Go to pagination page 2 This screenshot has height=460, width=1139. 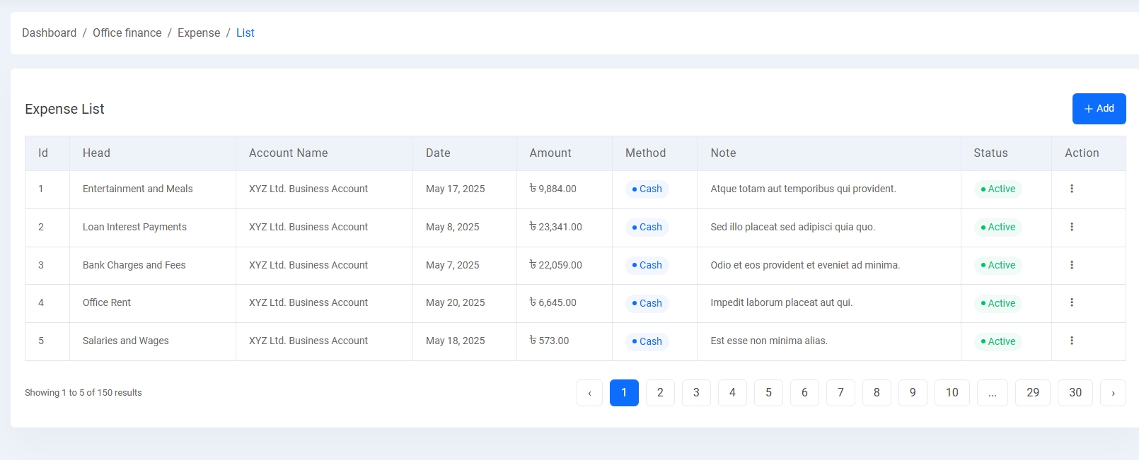[660, 393]
